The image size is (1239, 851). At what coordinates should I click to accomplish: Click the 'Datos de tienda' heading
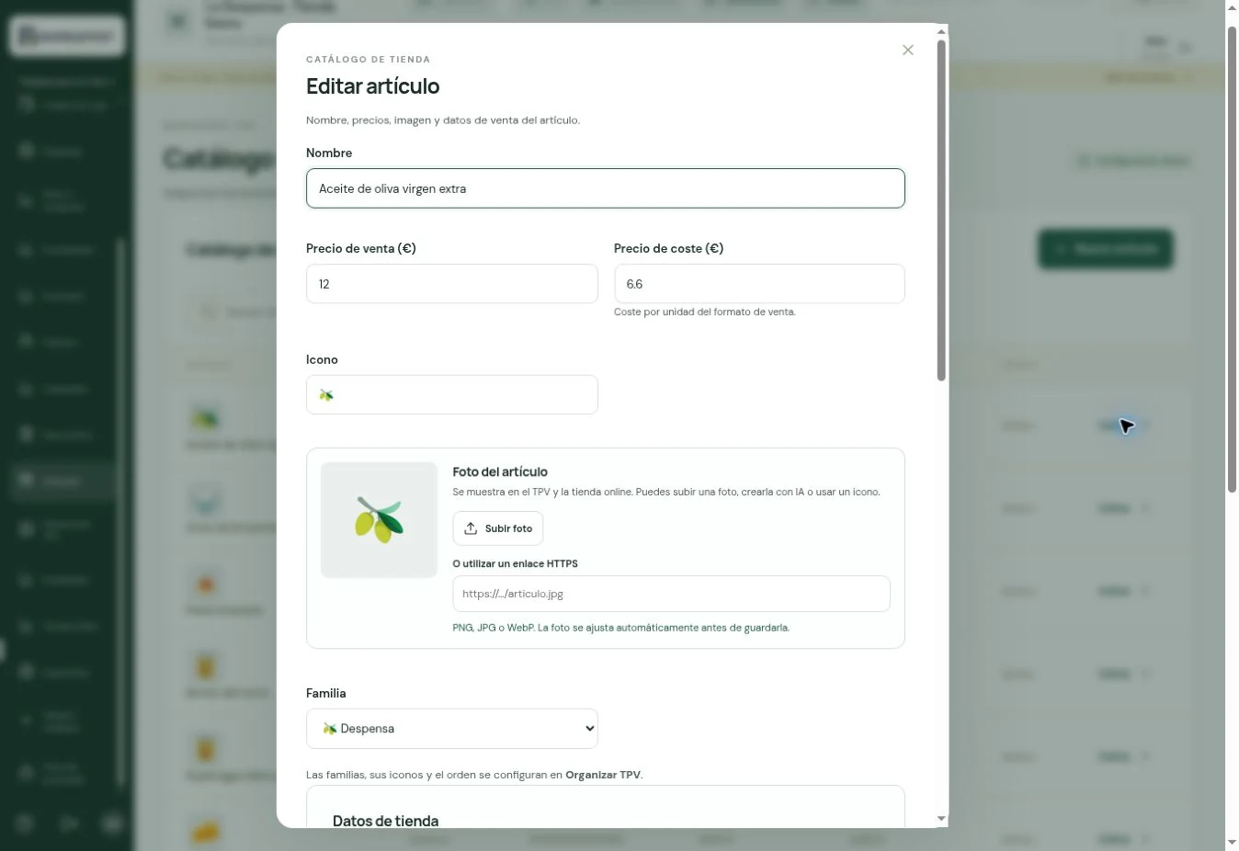[x=386, y=822]
